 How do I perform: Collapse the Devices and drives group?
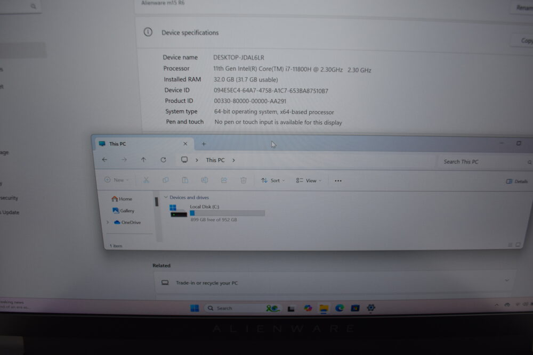pyautogui.click(x=166, y=197)
